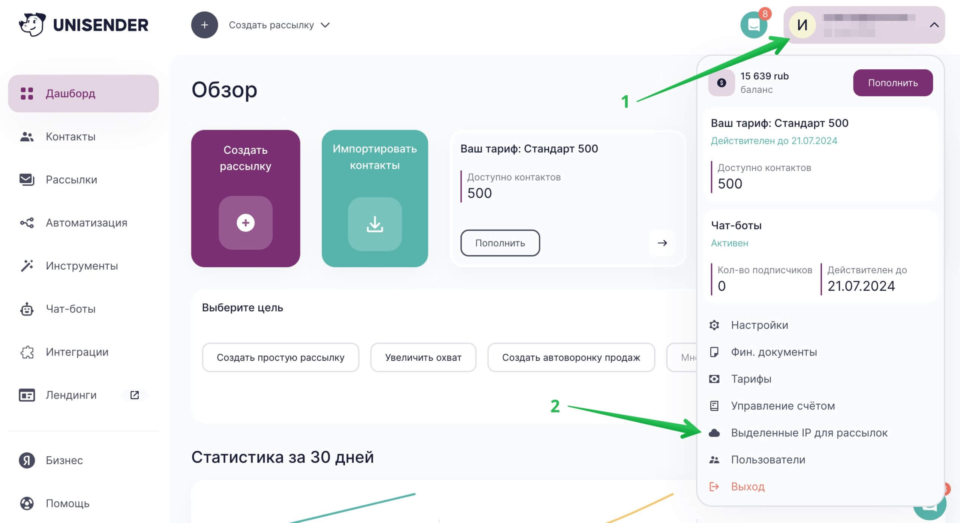This screenshot has height=523, width=960.
Task: Choose the Увеличить охват goal chip
Action: tap(423, 357)
